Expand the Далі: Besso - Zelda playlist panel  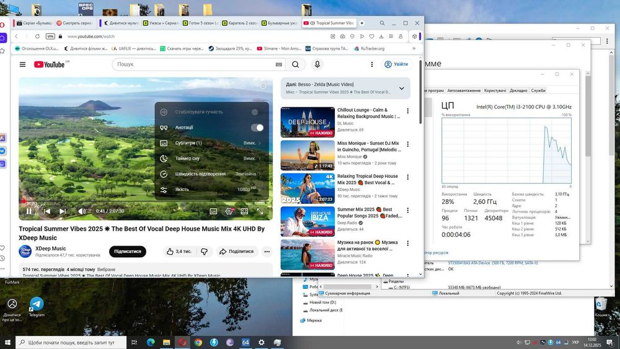pos(401,88)
